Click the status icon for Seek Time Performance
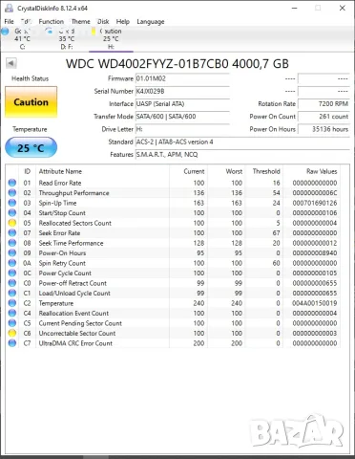Viewport: 355px width, 459px height. (x=12, y=243)
